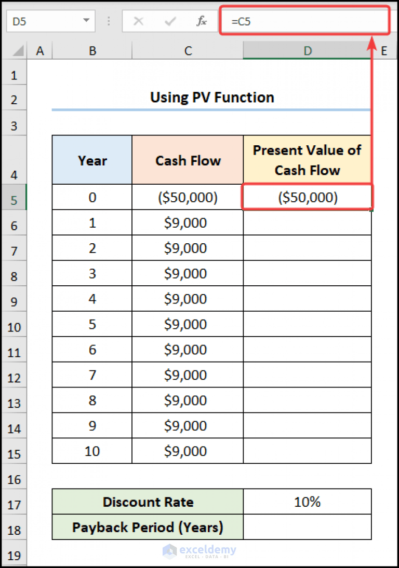Click the Using PV Function title cell

(211, 97)
